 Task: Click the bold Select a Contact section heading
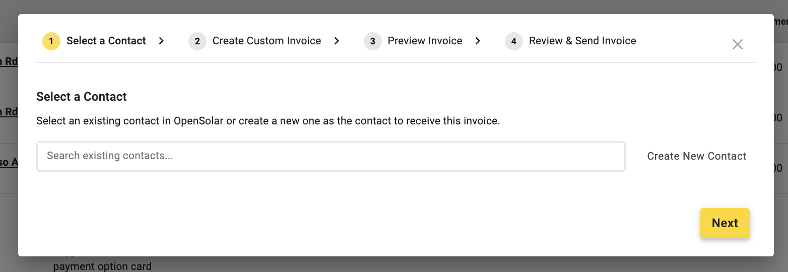click(x=82, y=97)
